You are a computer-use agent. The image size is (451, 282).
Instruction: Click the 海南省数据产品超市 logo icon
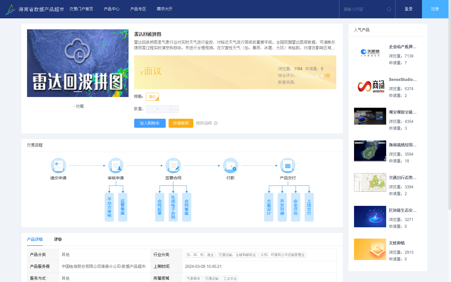click(x=11, y=9)
